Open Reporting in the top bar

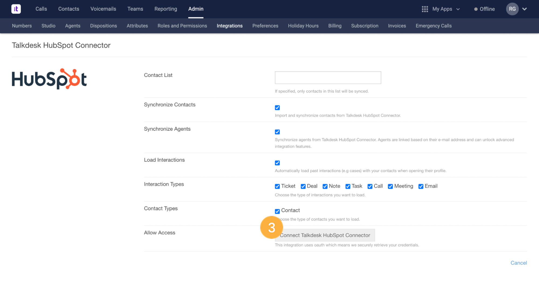pyautogui.click(x=166, y=9)
